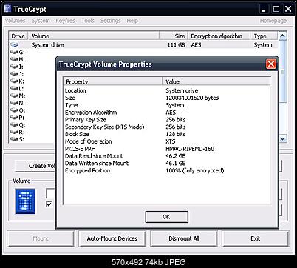This screenshot has height=268, width=297.
Task: Select drive P: icon
Action: (14, 118)
